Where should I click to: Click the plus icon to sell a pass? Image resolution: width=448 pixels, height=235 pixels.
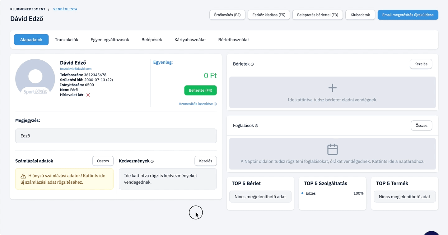point(333,88)
